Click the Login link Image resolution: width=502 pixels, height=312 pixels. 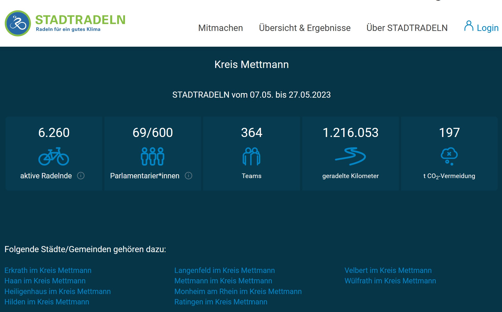point(487,28)
